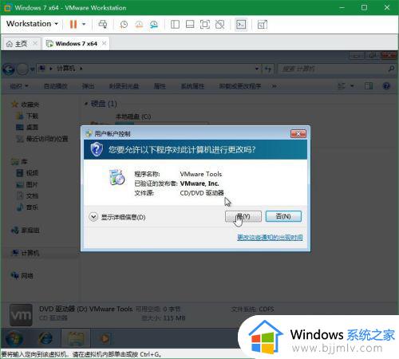Click the Explorer address bar 计算机
The width and height of the screenshot is (399, 359).
pos(66,69)
